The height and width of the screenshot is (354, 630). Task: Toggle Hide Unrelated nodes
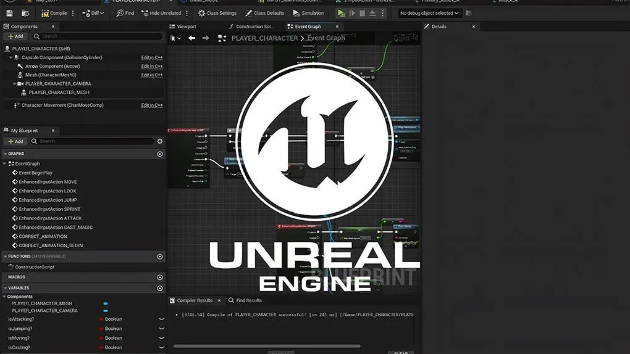(161, 13)
